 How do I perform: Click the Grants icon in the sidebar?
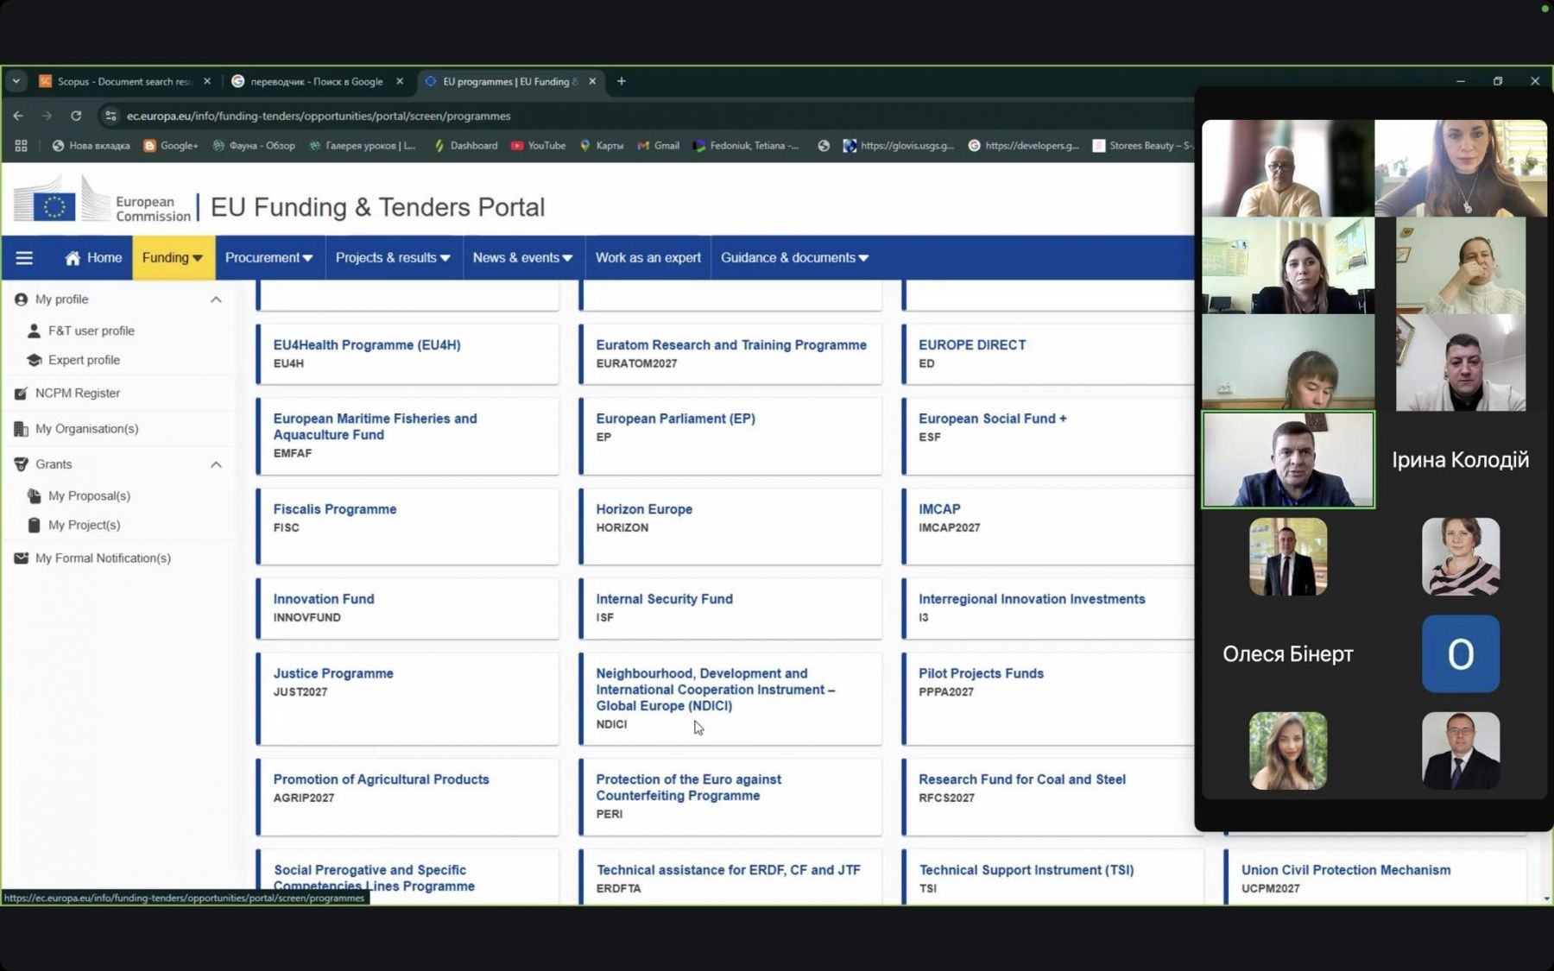[21, 464]
